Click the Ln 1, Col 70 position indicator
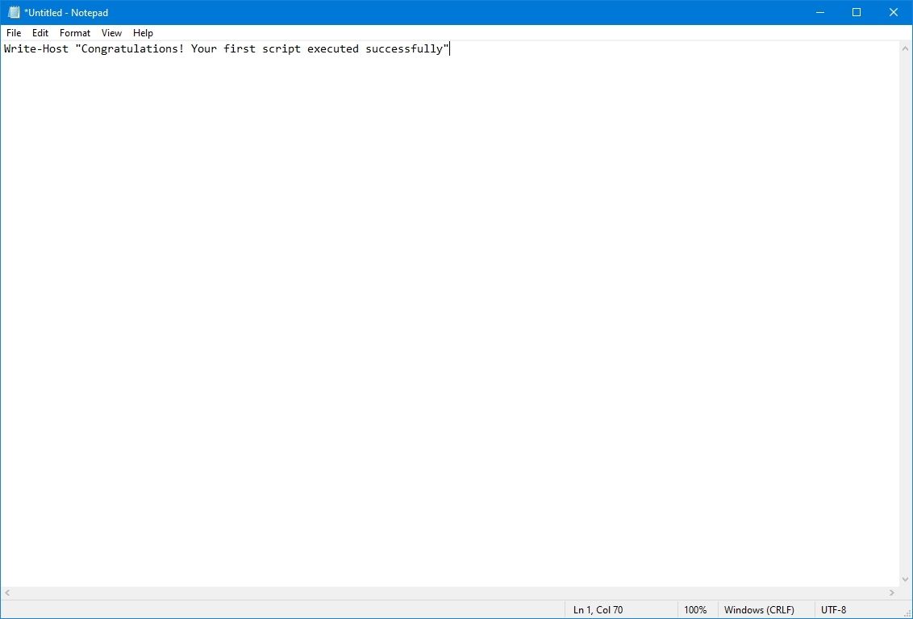Screen dimensions: 913x619 point(598,609)
